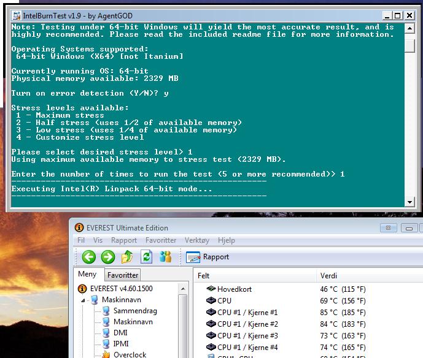Click the IntelBurnTest scroll down arrow

[409, 202]
